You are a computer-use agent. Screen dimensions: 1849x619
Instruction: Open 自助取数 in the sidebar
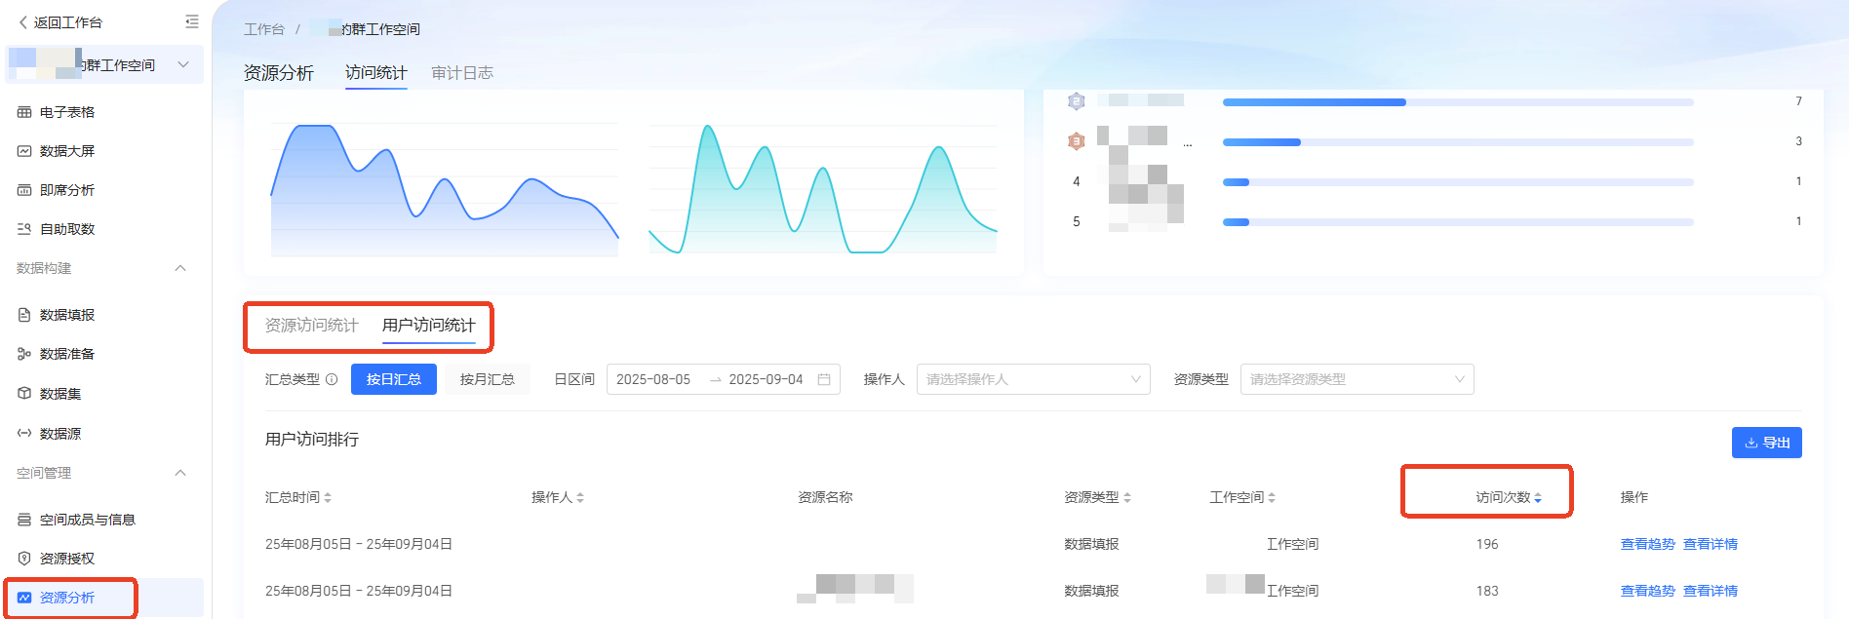coord(66,229)
